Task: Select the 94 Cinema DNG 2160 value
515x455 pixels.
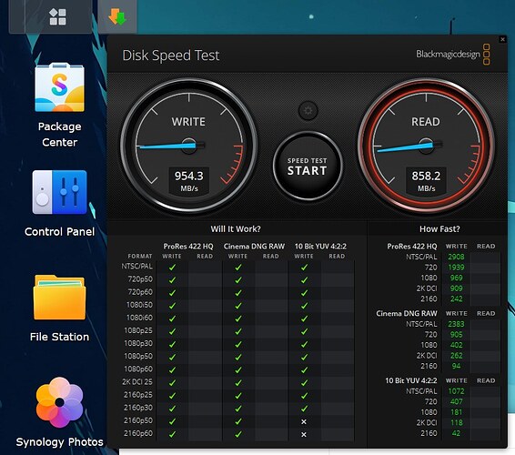Action: (456, 366)
